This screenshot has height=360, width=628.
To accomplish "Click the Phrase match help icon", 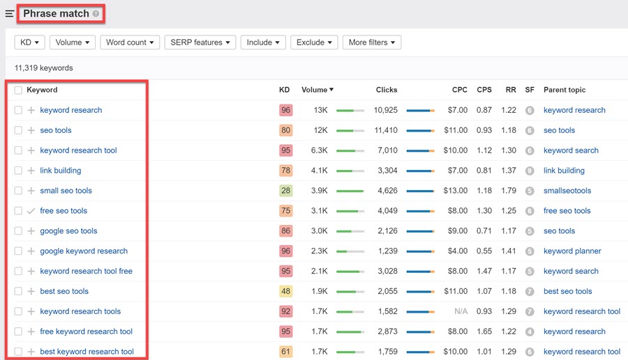I will (x=96, y=14).
